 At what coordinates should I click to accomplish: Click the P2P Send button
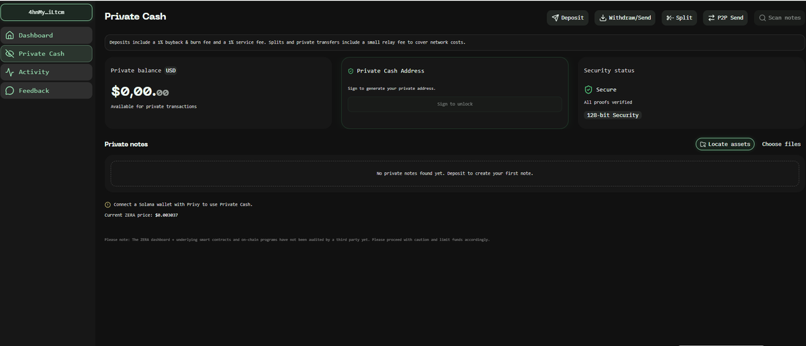click(725, 17)
